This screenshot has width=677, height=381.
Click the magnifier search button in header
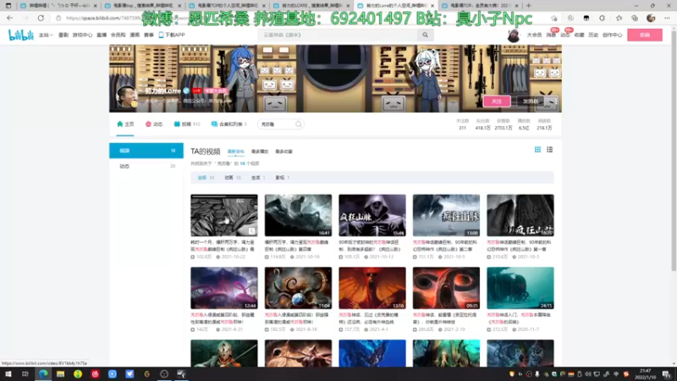tap(426, 35)
